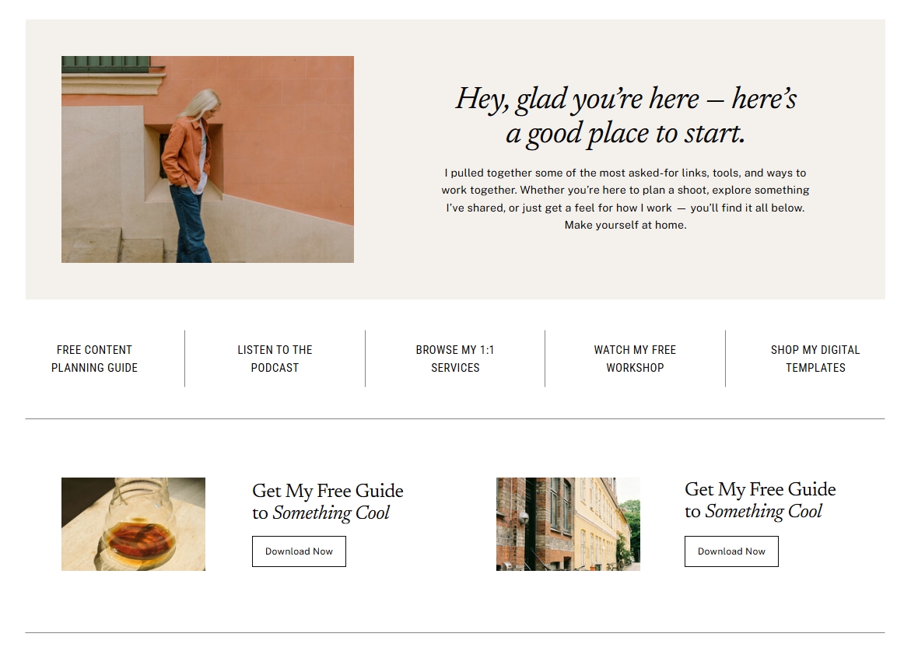Visit Shop My Digital Templates
The height and width of the screenshot is (658, 911).
(x=815, y=359)
